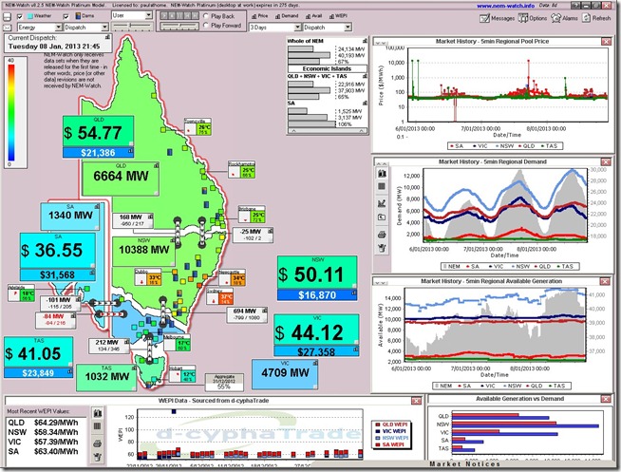The image size is (621, 472).
Task: Open the User dropdown
Action: point(132,15)
